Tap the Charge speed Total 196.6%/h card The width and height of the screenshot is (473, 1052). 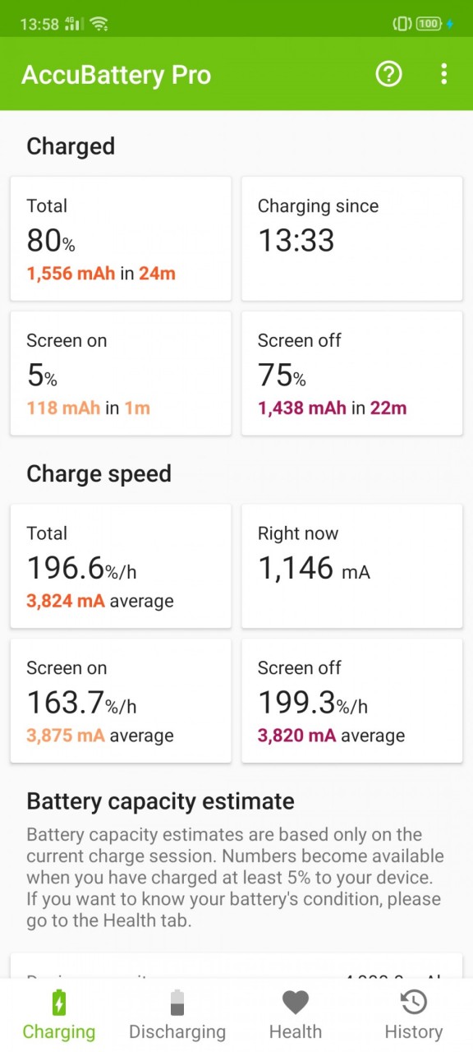pos(121,566)
